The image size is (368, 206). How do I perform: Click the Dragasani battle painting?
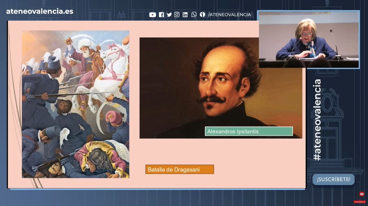pyautogui.click(x=75, y=104)
